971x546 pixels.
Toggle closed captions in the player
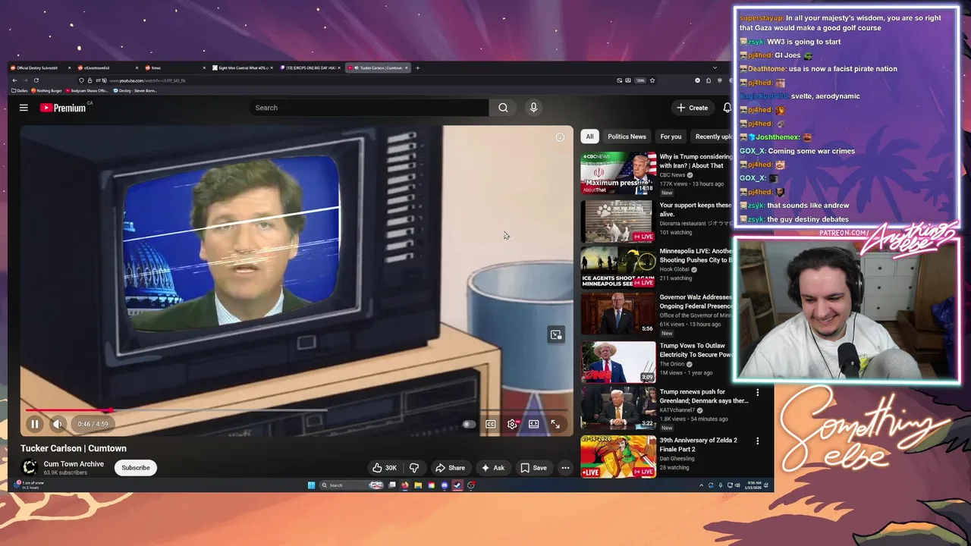[491, 424]
